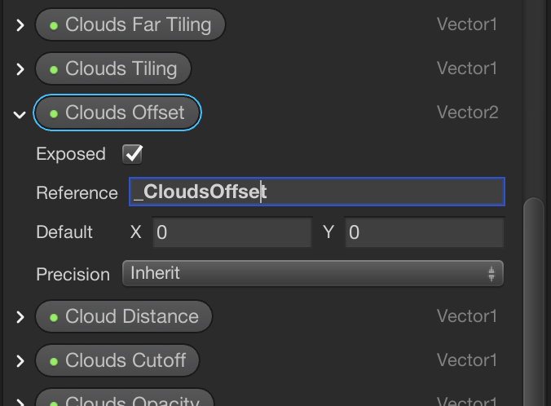Click the vertical scrollbar thumb
Viewport: 551px width, 406px height.
(534, 302)
